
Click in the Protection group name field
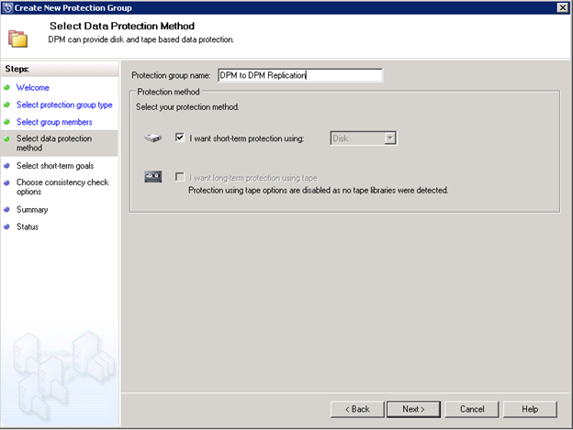[x=298, y=75]
